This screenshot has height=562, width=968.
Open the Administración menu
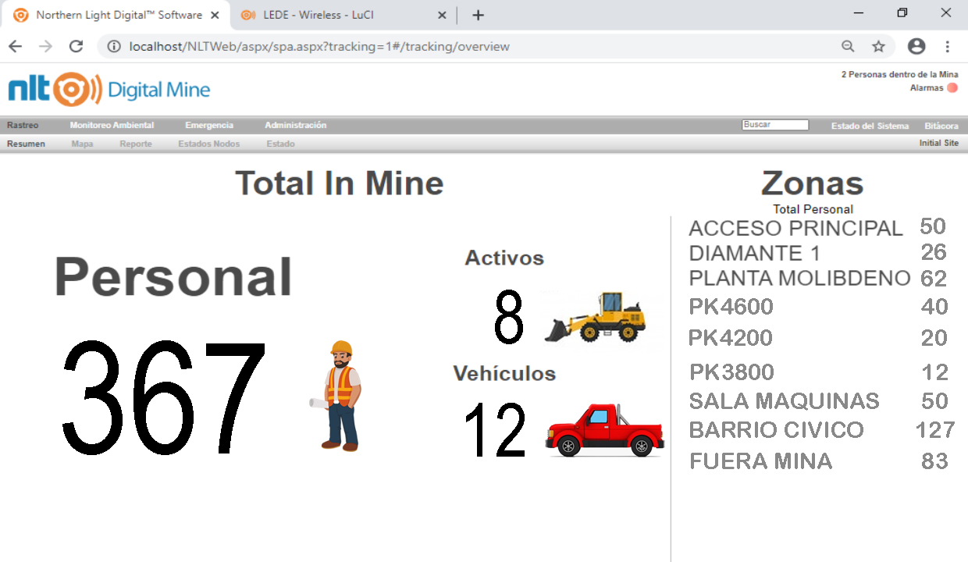296,126
